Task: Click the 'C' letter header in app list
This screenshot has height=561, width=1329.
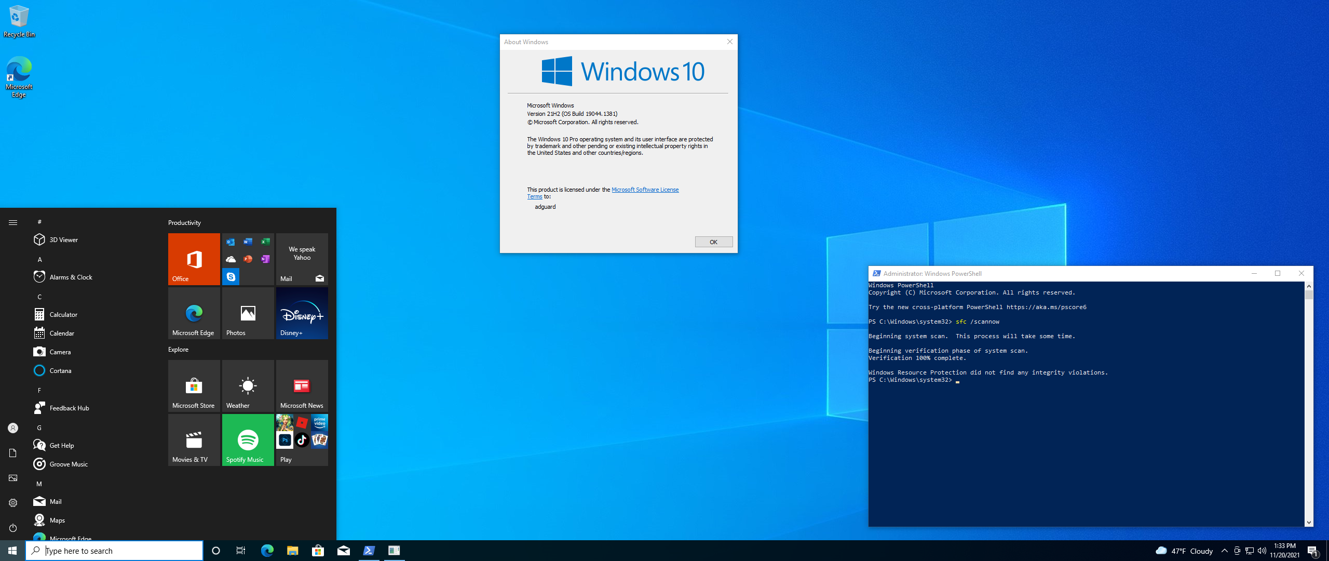Action: (x=39, y=297)
